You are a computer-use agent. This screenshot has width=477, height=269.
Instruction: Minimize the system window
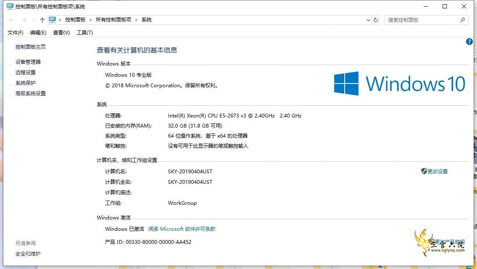pos(426,6)
